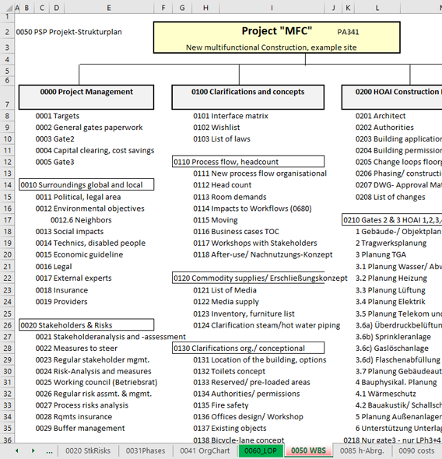Image resolution: width=442 pixels, height=459 pixels.
Task: Click 0124 Clarification steam/hot water piping
Action: click(x=266, y=325)
